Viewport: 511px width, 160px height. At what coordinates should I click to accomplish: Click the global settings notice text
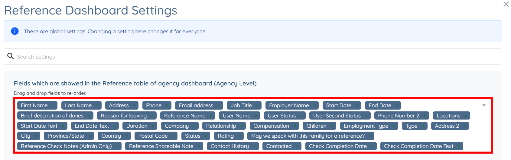point(115,31)
